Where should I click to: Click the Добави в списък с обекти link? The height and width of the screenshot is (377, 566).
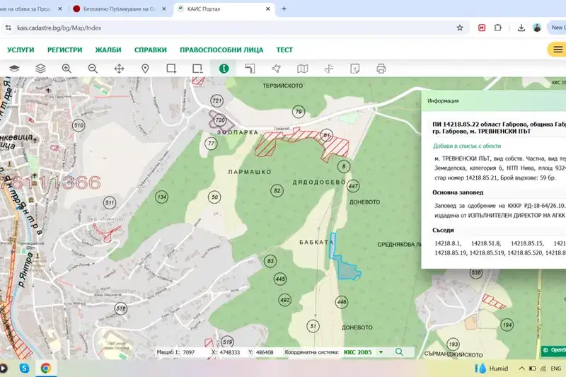467,146
